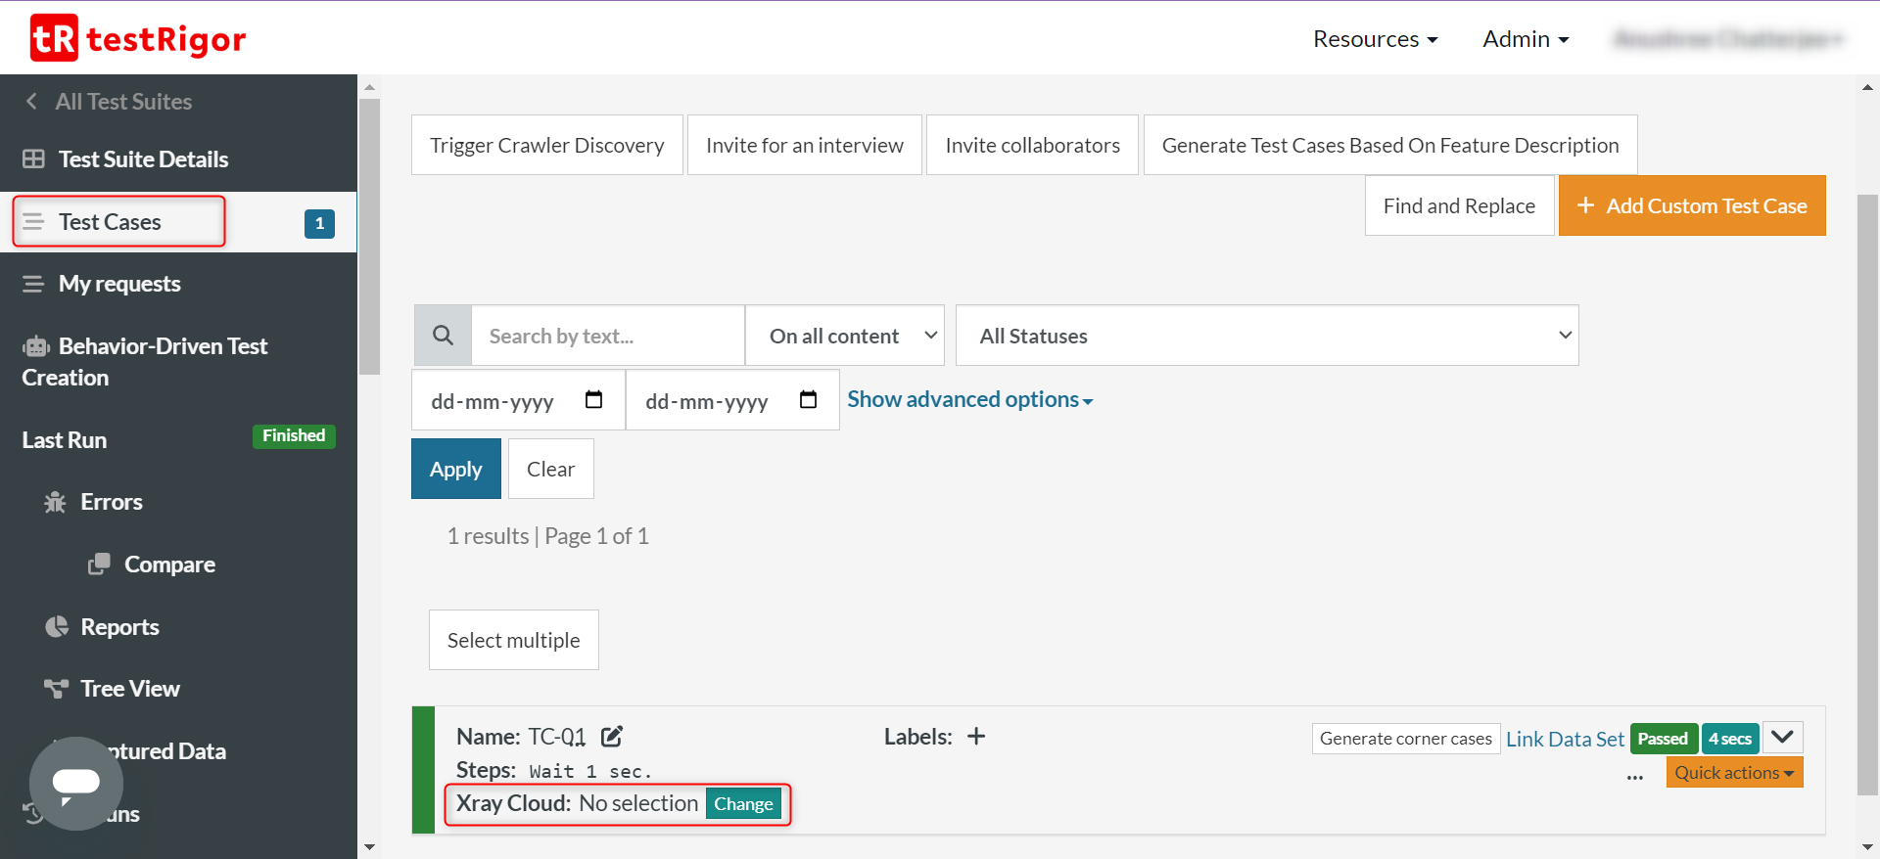The width and height of the screenshot is (1880, 859).
Task: Open the calendar picker on first date field
Action: (593, 400)
